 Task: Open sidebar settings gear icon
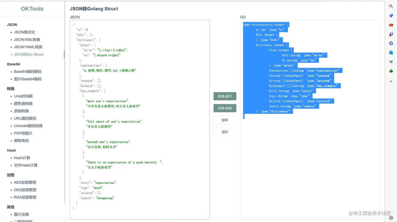click(x=391, y=218)
